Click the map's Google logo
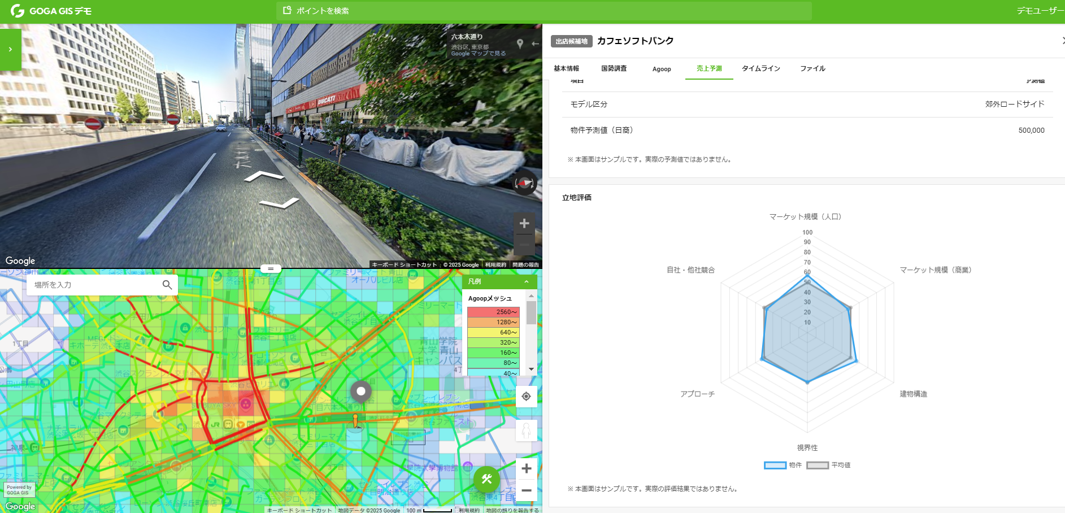This screenshot has height=513, width=1065. coord(20,506)
